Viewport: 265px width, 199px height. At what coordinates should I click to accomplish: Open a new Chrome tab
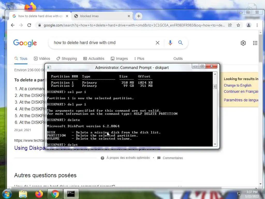139,16
